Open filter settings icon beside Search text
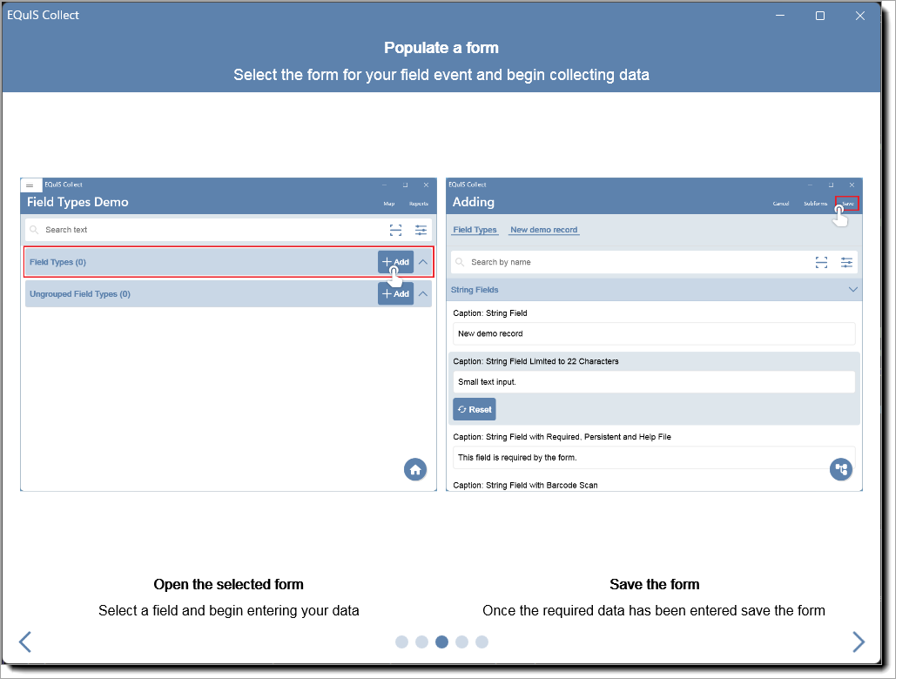 click(421, 230)
